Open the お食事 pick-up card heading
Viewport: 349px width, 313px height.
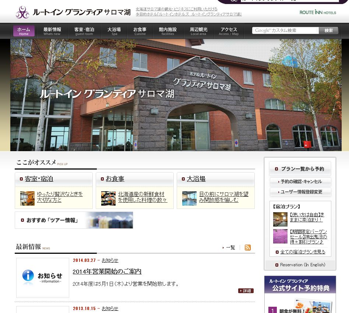coord(115,179)
